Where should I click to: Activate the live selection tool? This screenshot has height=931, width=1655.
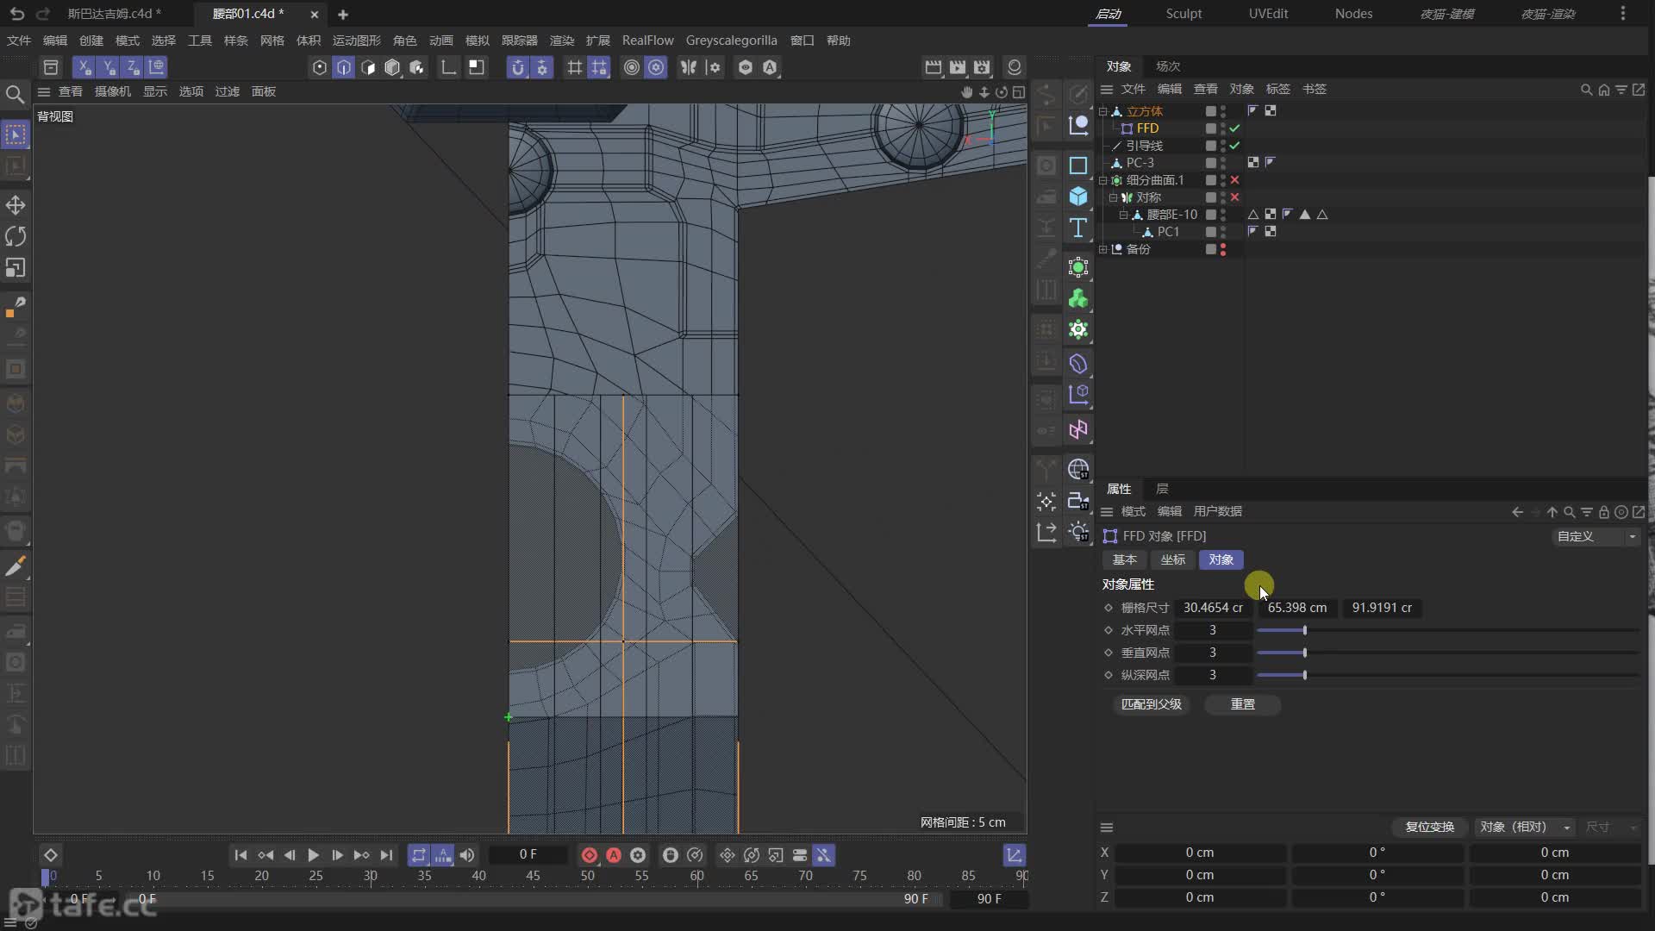click(x=16, y=135)
